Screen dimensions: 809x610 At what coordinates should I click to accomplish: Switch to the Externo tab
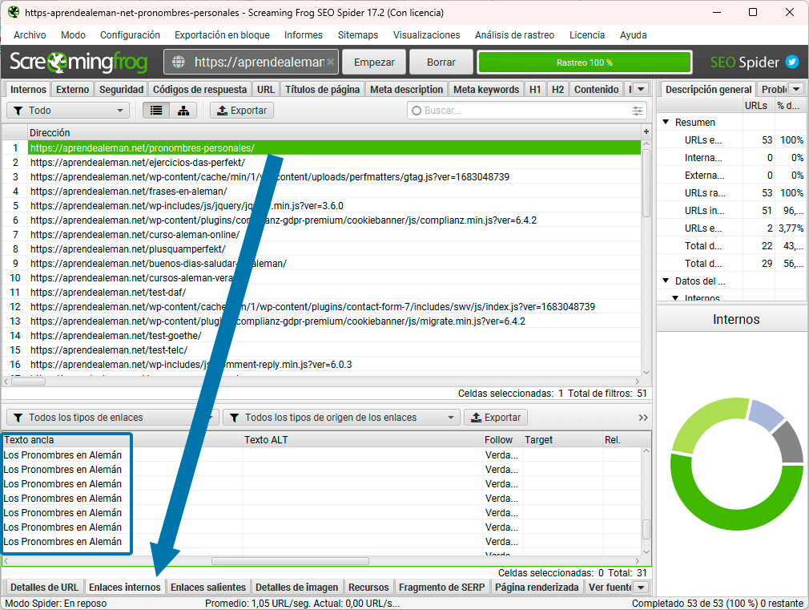click(x=73, y=89)
